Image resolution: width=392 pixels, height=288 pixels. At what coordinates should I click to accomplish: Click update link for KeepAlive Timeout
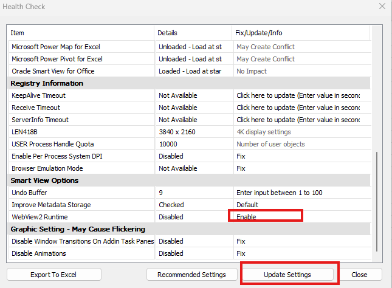pos(298,95)
